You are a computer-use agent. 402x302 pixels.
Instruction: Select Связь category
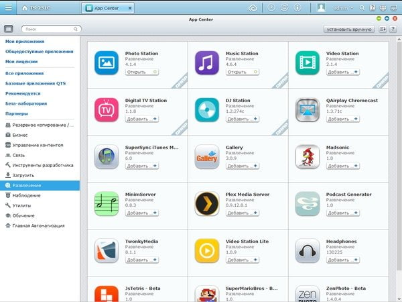point(15,155)
